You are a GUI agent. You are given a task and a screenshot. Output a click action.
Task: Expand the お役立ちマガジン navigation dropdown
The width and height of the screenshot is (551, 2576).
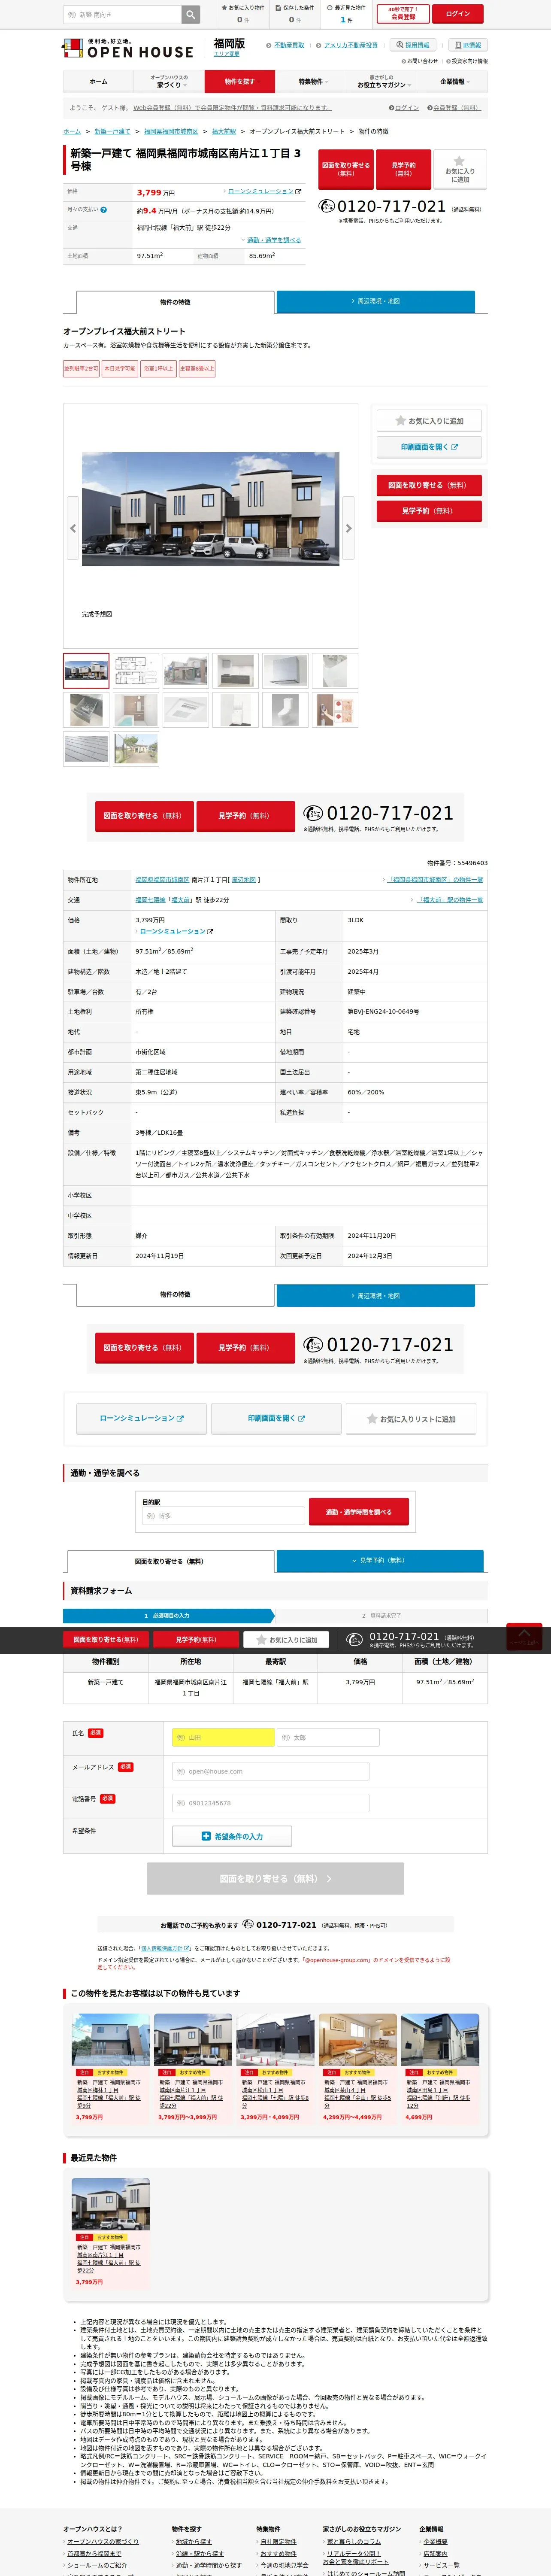click(382, 82)
